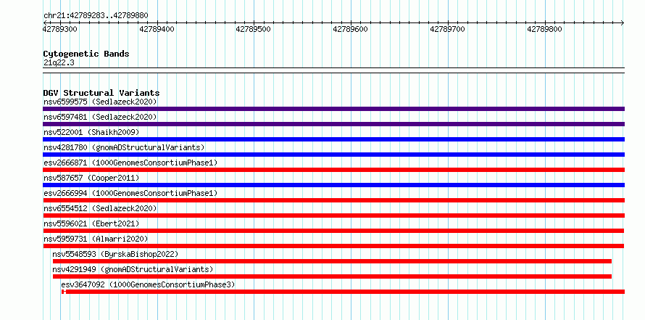The width and height of the screenshot is (645, 320).
Task: Select the nsv522001 blue variant bar
Action: coord(333,139)
